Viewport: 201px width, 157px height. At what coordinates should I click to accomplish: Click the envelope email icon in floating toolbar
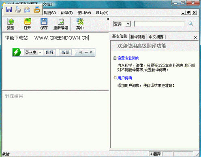pyautogui.click(x=27, y=10)
